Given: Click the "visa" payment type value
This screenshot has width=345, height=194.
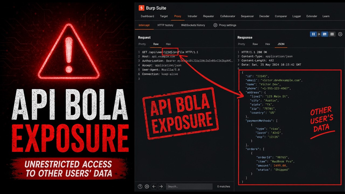Looking at the screenshot, I should pyautogui.click(x=275, y=129).
